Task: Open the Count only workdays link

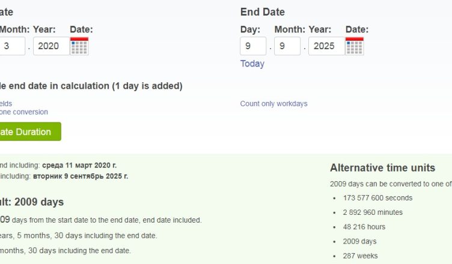Action: (273, 104)
